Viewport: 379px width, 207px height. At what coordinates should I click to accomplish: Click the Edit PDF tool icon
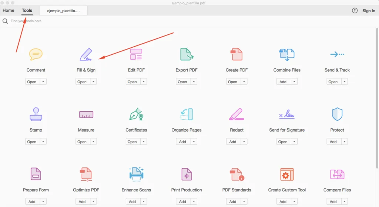pyautogui.click(x=136, y=55)
